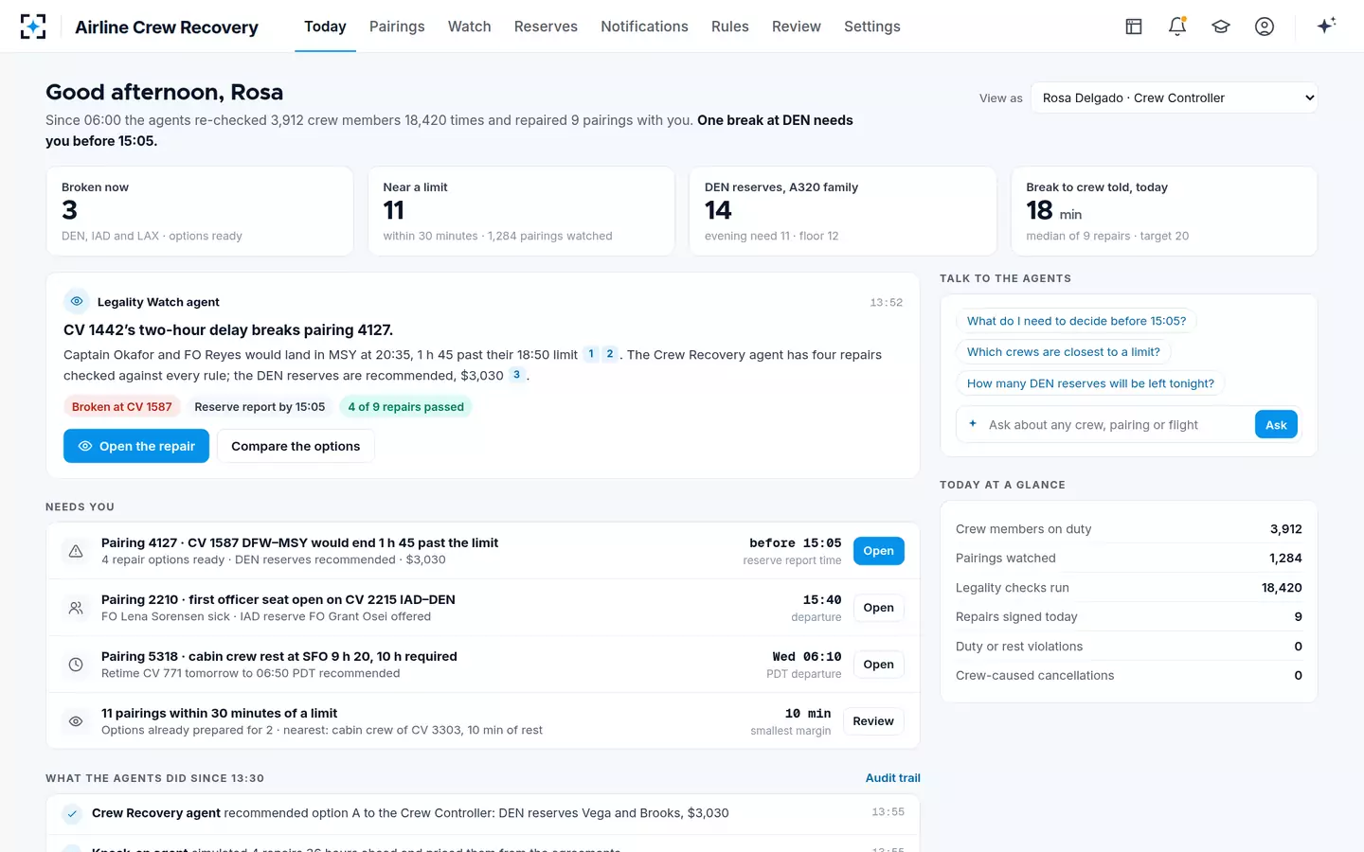Click the Airline Crew Recovery logo icon
Screen dimensions: 1364x852
tap(33, 27)
